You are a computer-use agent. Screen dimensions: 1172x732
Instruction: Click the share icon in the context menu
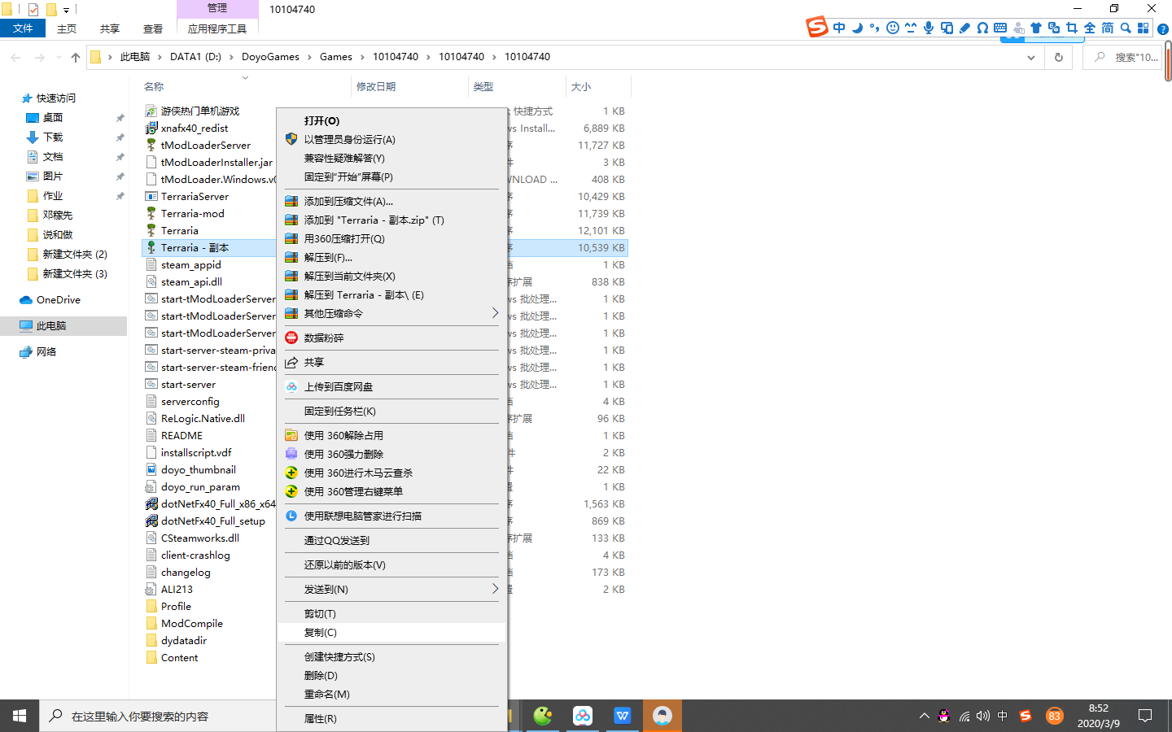291,362
